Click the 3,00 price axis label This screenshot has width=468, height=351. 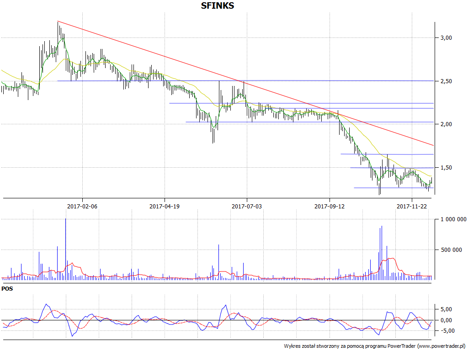pyautogui.click(x=446, y=38)
